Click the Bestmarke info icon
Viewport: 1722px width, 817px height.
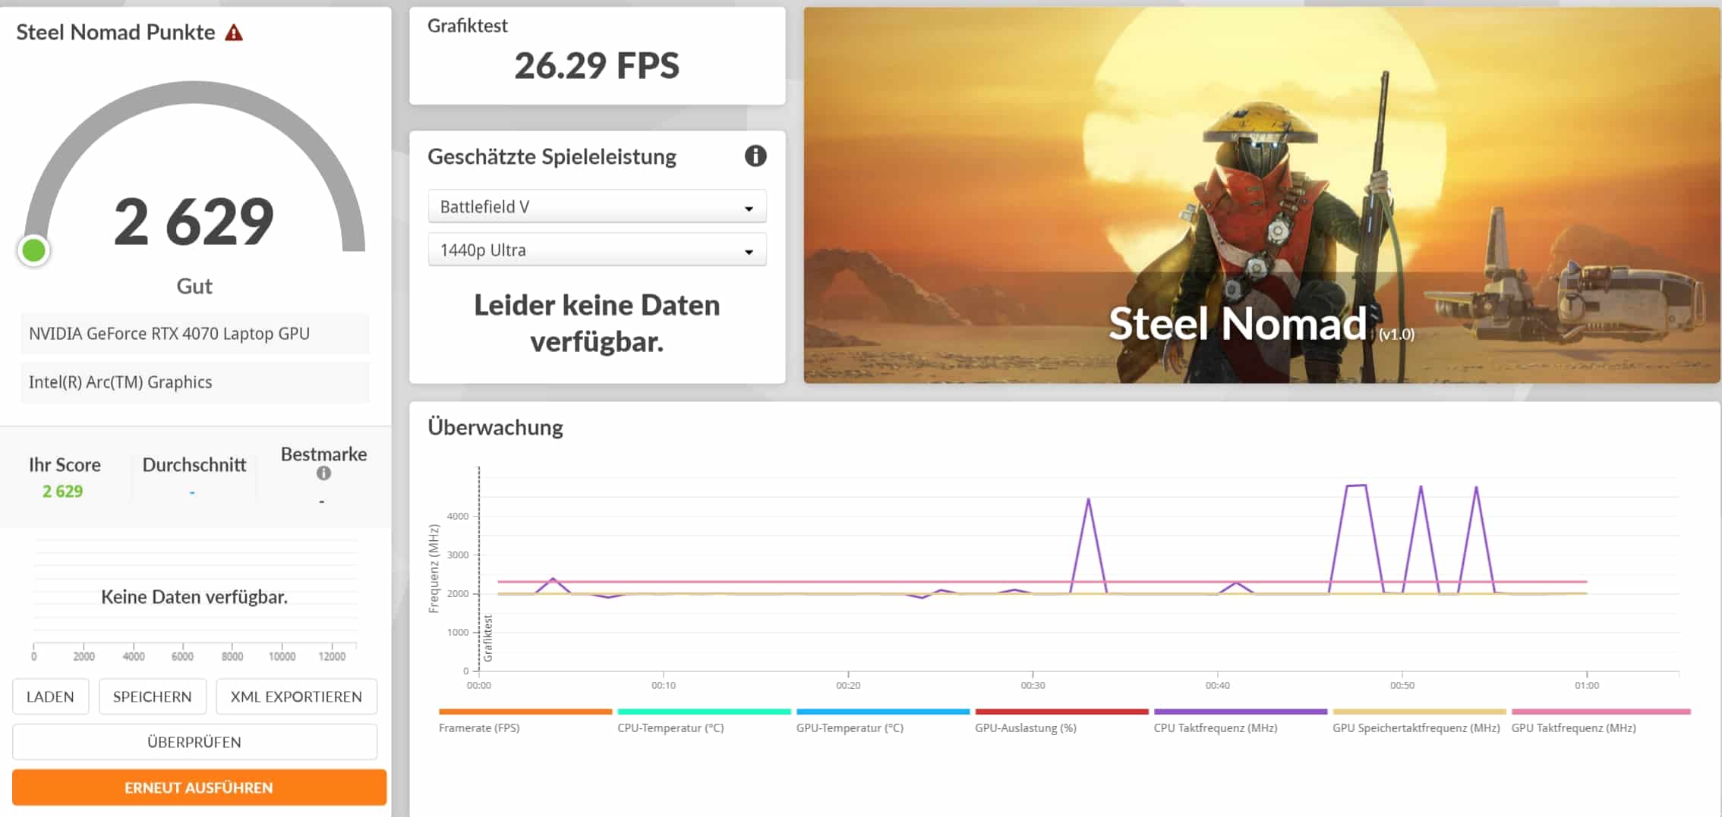point(323,473)
